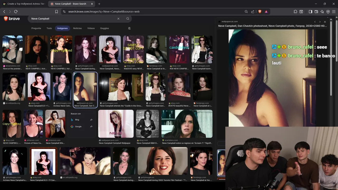Open the Castle in the Ground gettyimages thumbnail
This screenshot has height=190, width=338.
click(121, 87)
